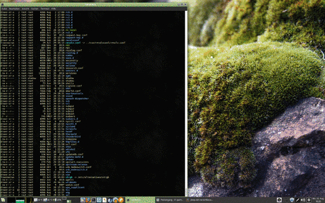Image resolution: width=325 pixels, height=203 pixels.
Task: Open the Terminal menu in the menu bar
Action: [x=45, y=9]
